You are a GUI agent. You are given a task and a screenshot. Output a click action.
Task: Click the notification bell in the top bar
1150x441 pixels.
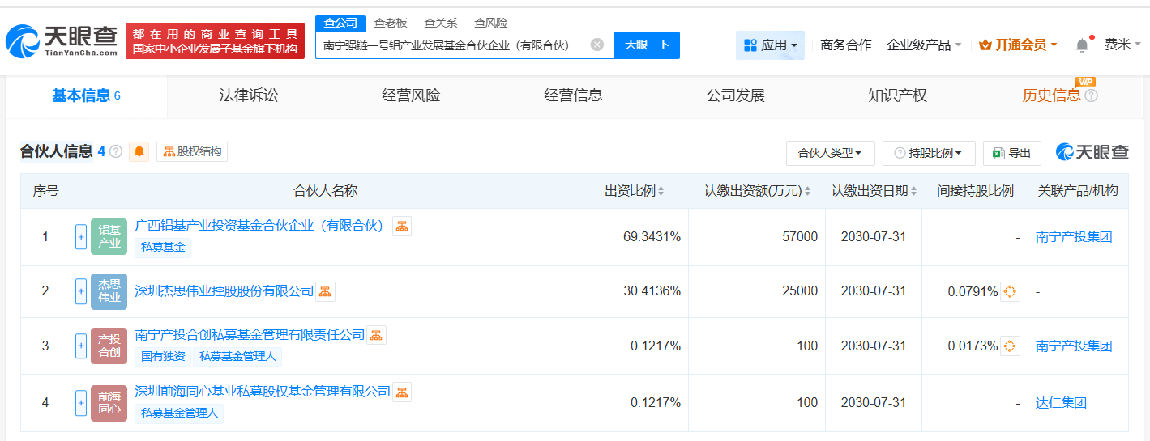point(1082,45)
